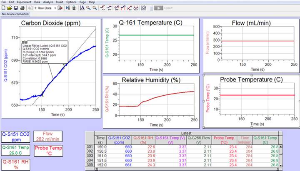This screenshot has width=300, height=171.
Task: Click the Zoom In magnifier icon
Action: tap(89, 8)
